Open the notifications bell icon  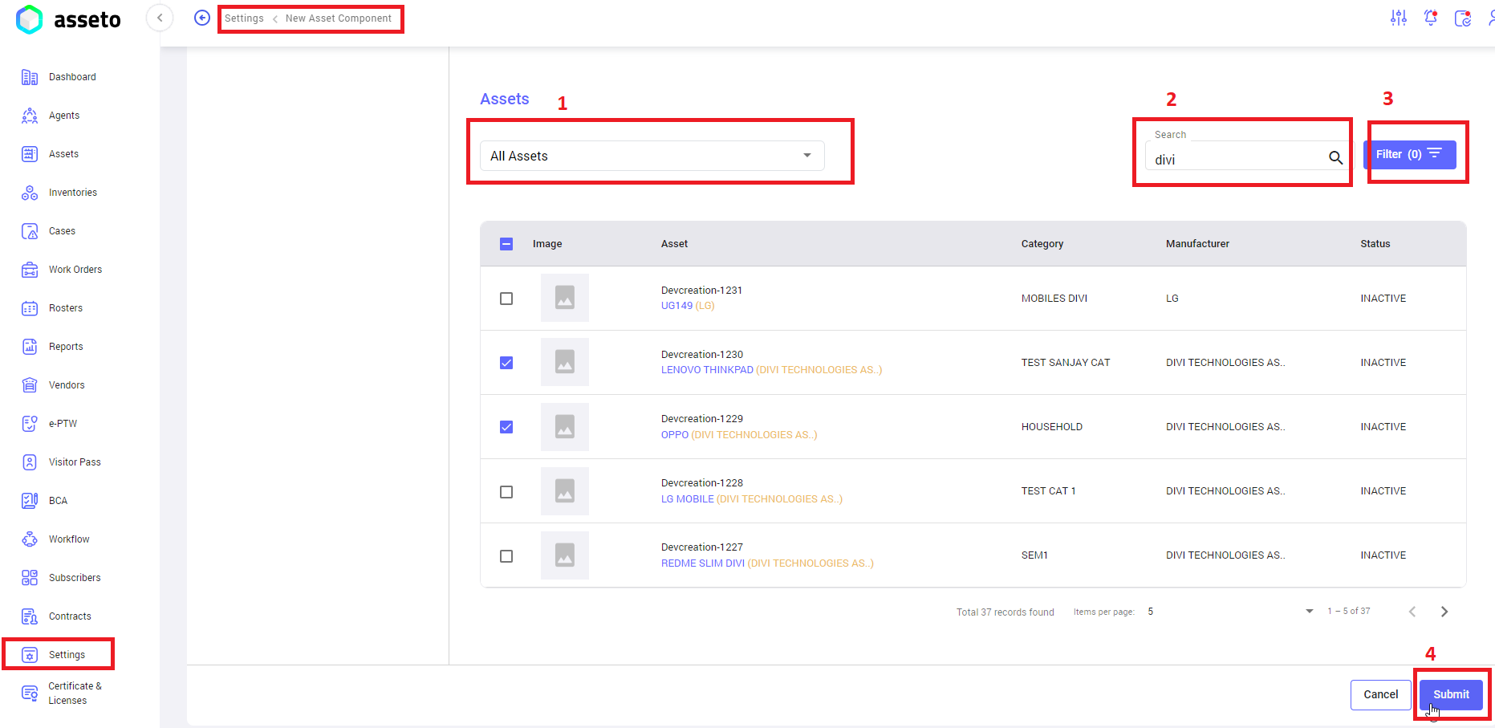point(1430,18)
